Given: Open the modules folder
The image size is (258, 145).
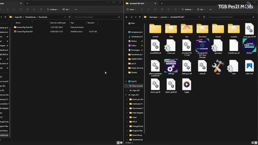Looking at the screenshot, I should 234,29.
